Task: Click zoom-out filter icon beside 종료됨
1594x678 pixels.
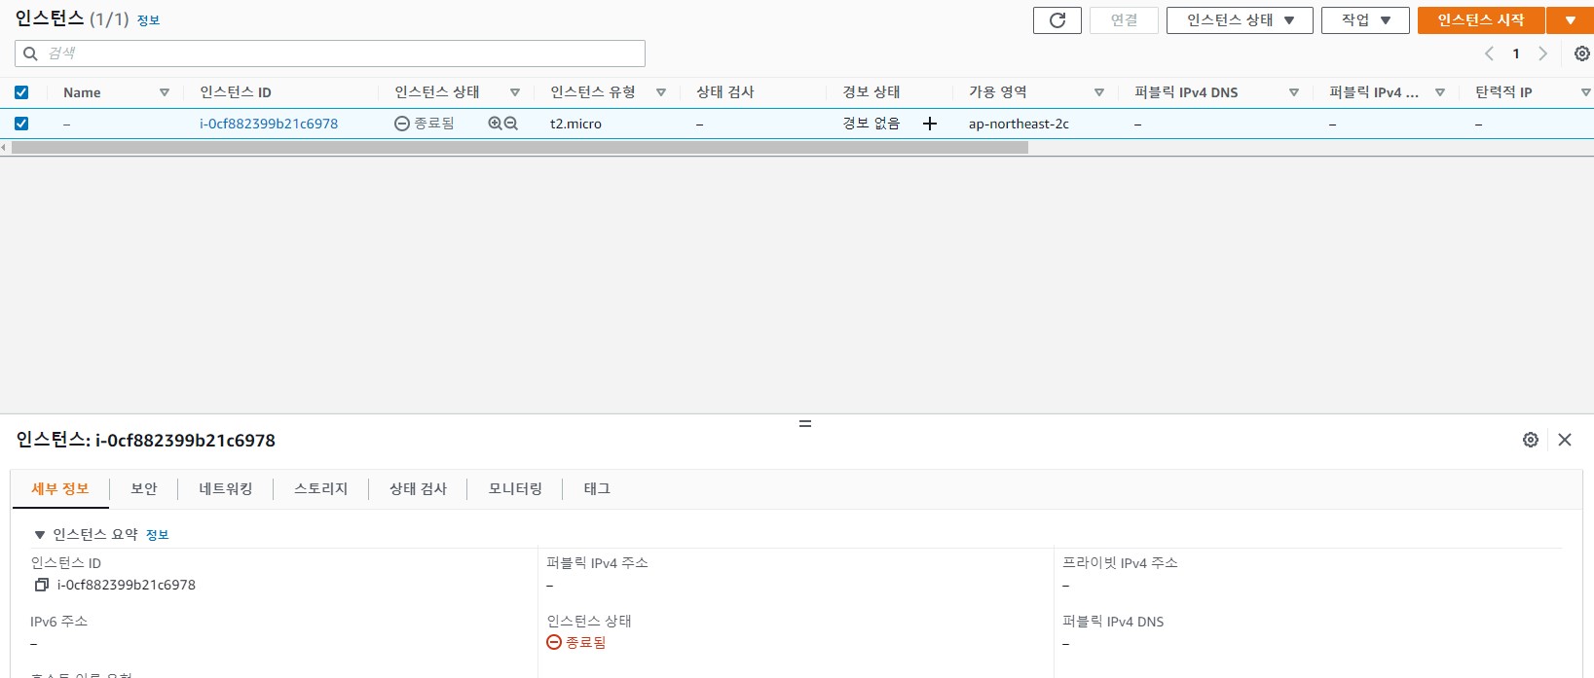Action: (x=510, y=124)
